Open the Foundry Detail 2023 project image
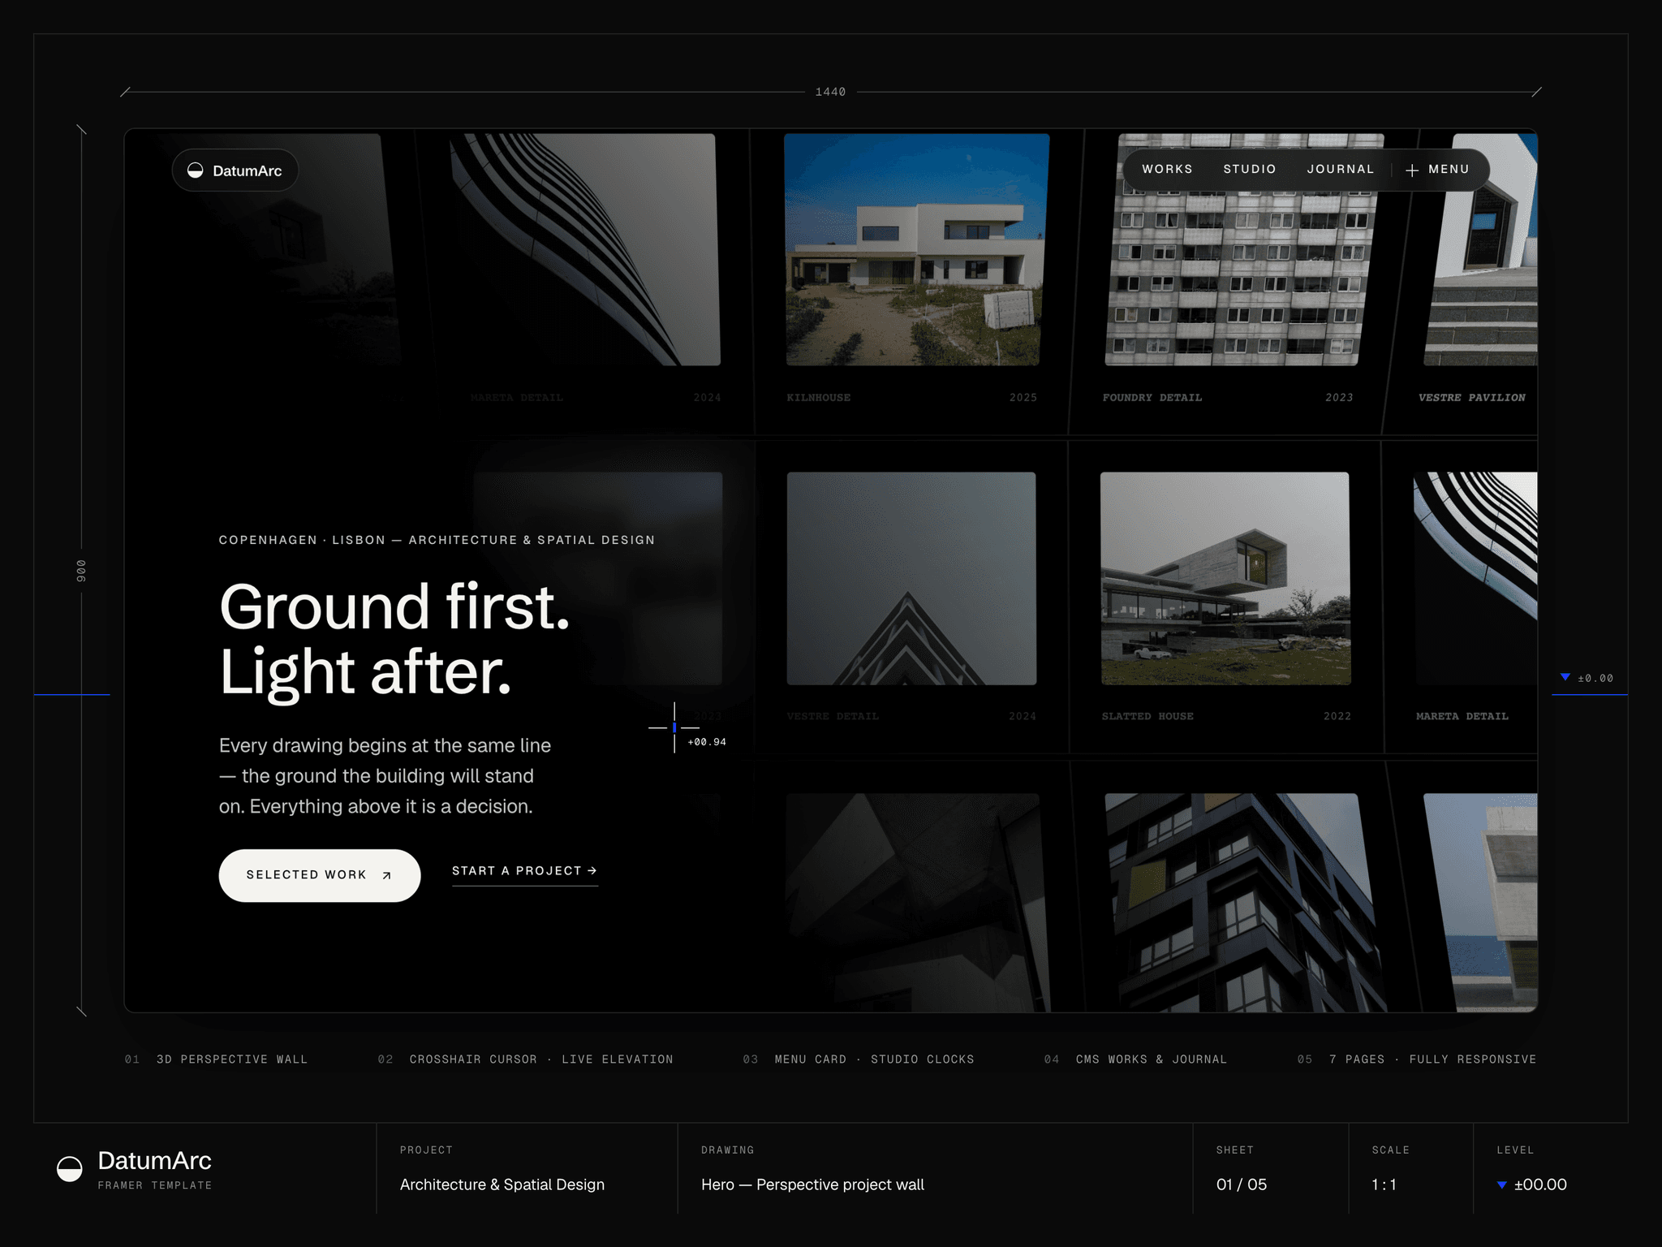 point(1243,249)
